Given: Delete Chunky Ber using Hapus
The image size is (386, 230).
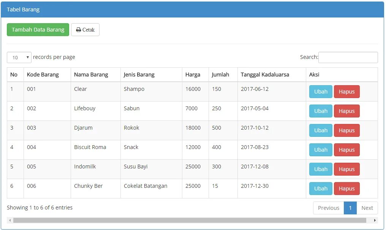Looking at the screenshot, I should (x=346, y=189).
